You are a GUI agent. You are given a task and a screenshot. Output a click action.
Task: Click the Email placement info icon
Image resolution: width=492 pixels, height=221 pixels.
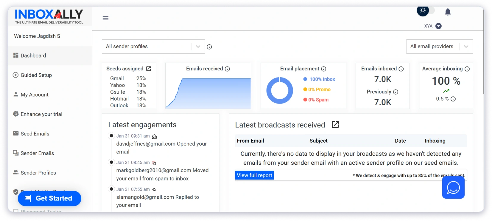pyautogui.click(x=324, y=69)
